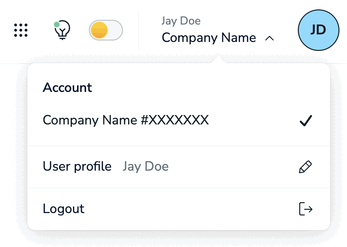The width and height of the screenshot is (347, 247).
Task: Click the lightbulb tips icon
Action: click(62, 31)
